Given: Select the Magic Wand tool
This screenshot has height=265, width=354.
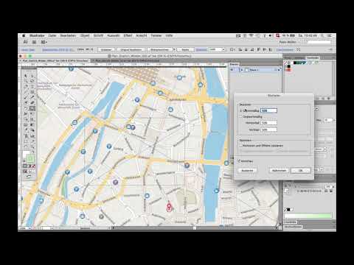Looking at the screenshot, I should 26,81.
